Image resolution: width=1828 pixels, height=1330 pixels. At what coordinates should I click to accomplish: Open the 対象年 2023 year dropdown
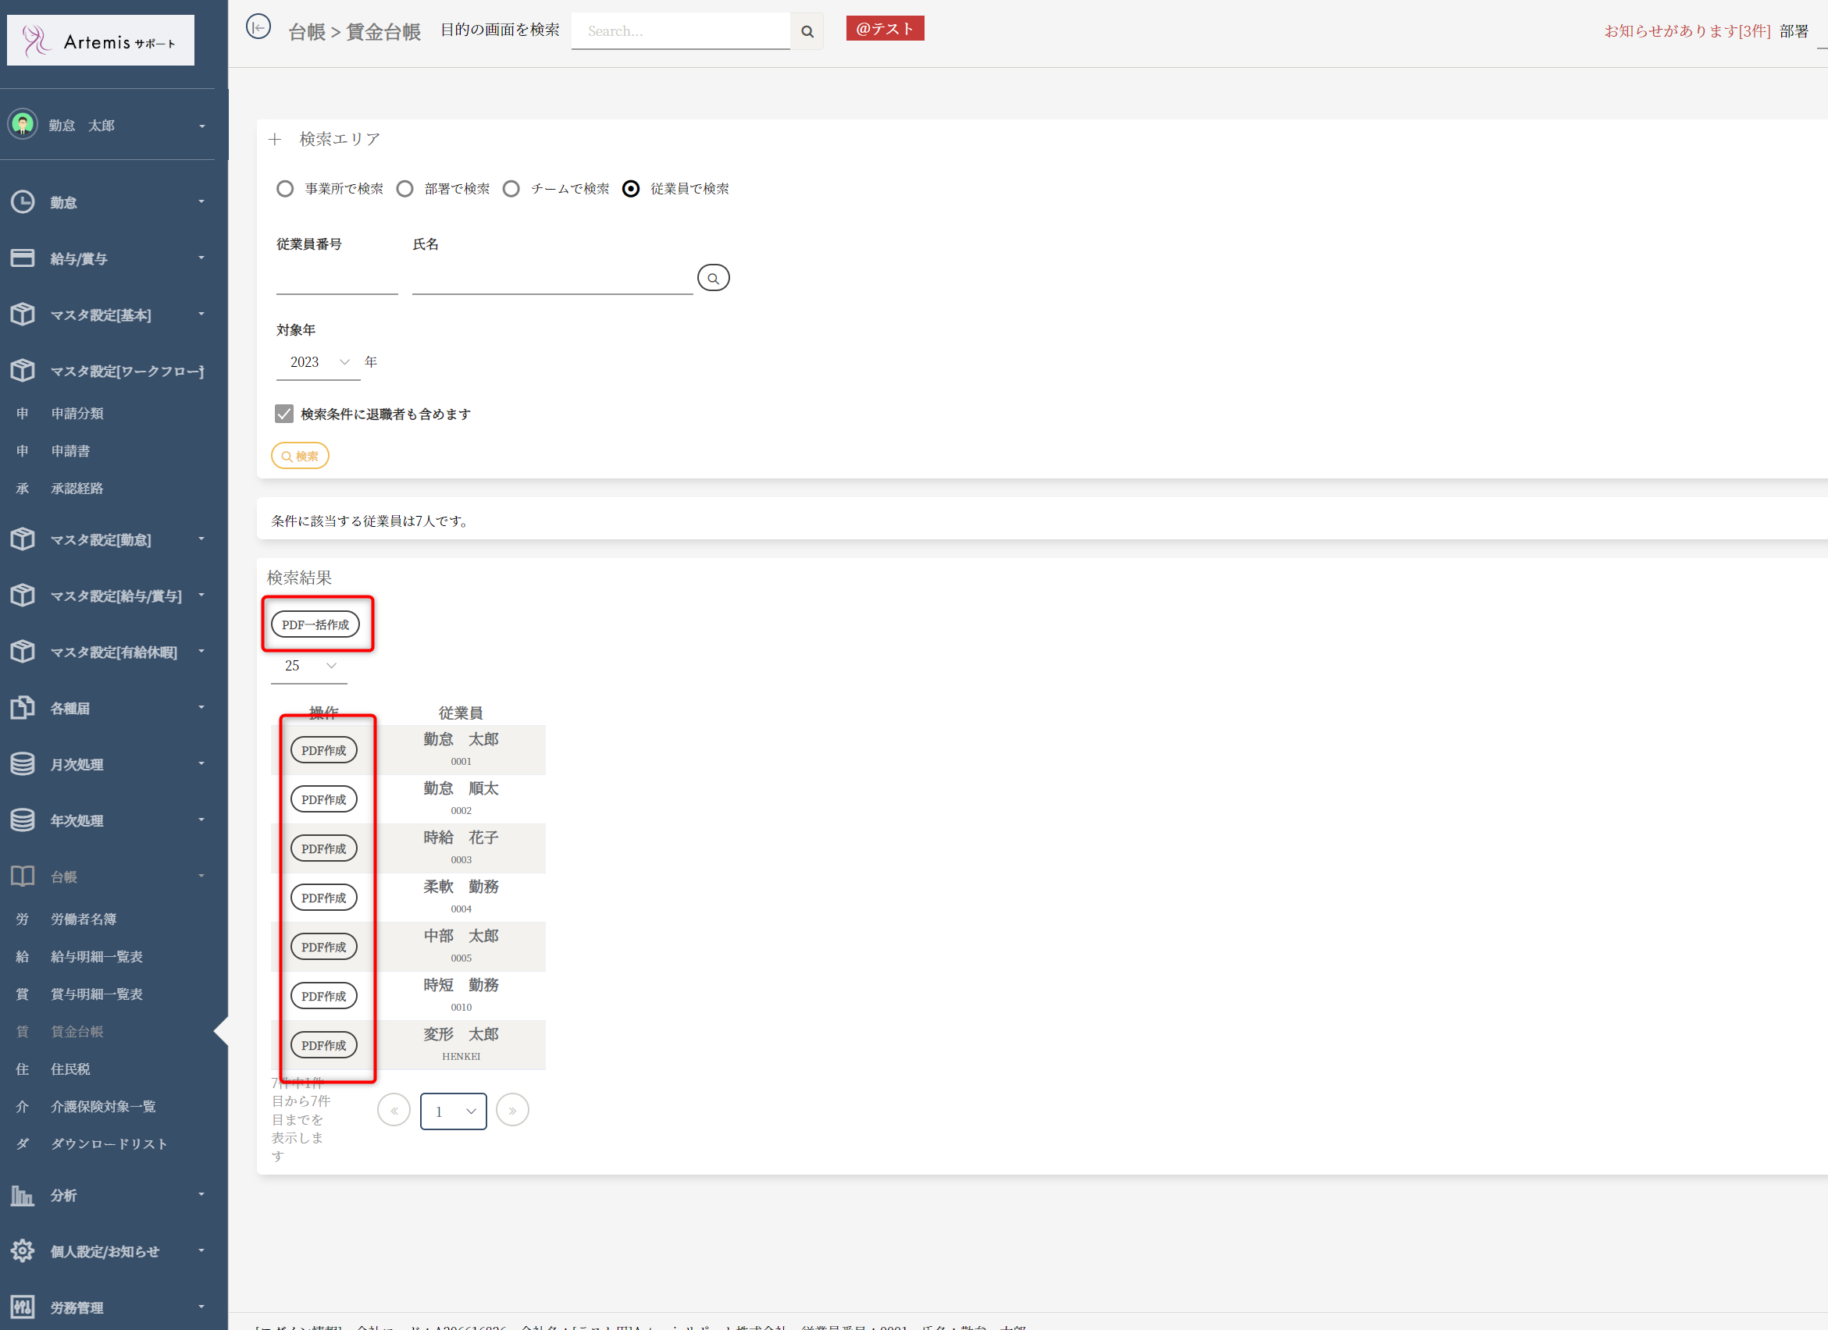tap(319, 362)
